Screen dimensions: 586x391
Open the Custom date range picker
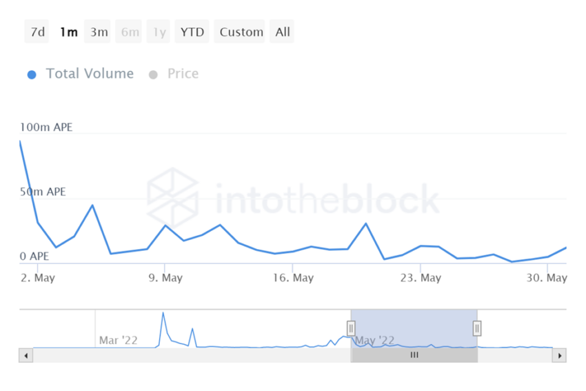pyautogui.click(x=241, y=32)
